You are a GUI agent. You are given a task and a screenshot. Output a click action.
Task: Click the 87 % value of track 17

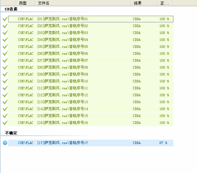[163, 143]
